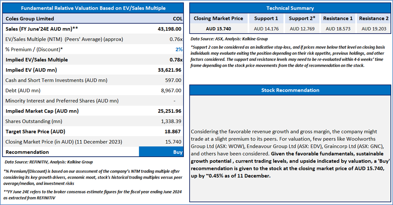Select the implied EV value 33,621.96
393x205 pixels.
point(170,70)
